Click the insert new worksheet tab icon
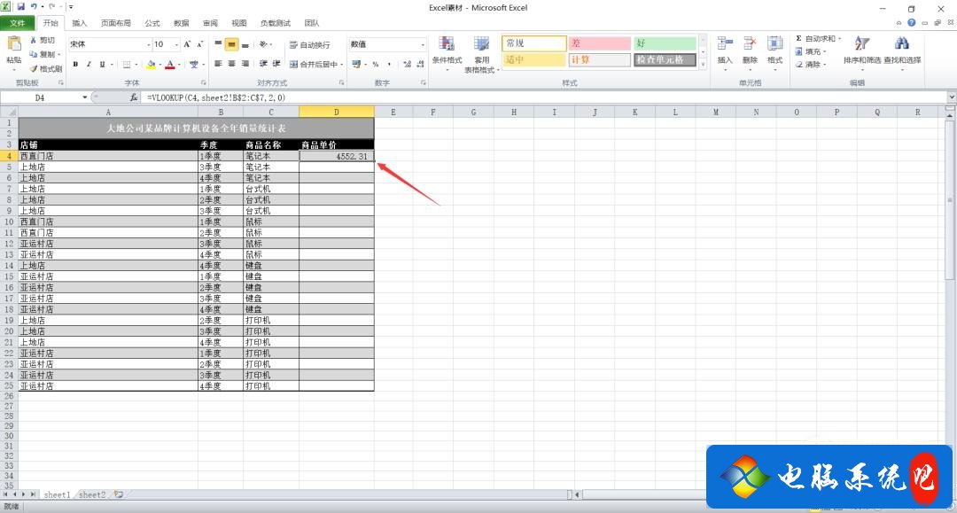 [119, 494]
